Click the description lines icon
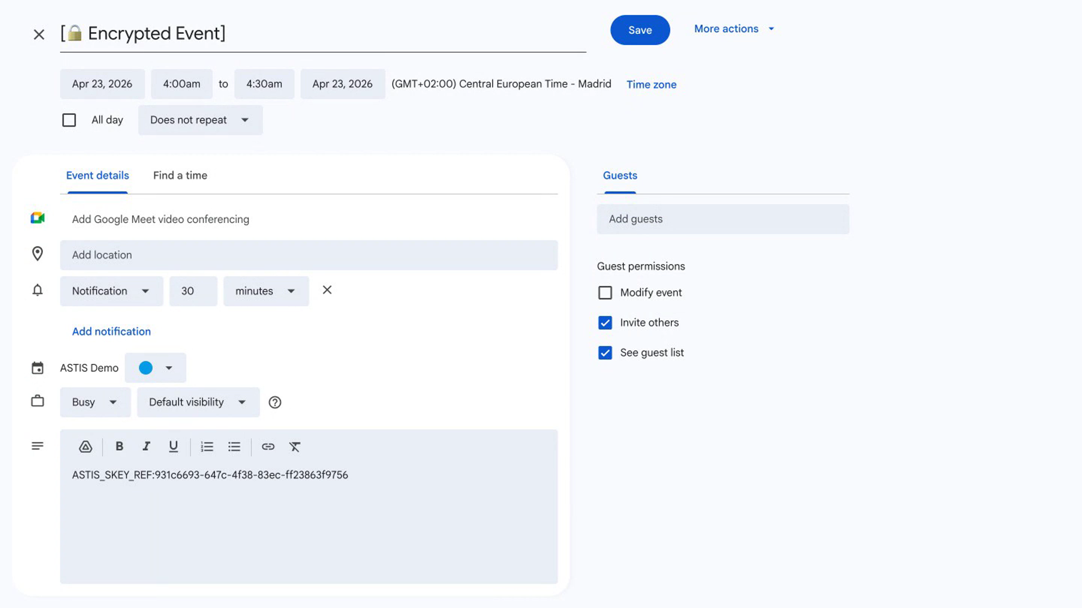This screenshot has width=1082, height=608. 37,446
